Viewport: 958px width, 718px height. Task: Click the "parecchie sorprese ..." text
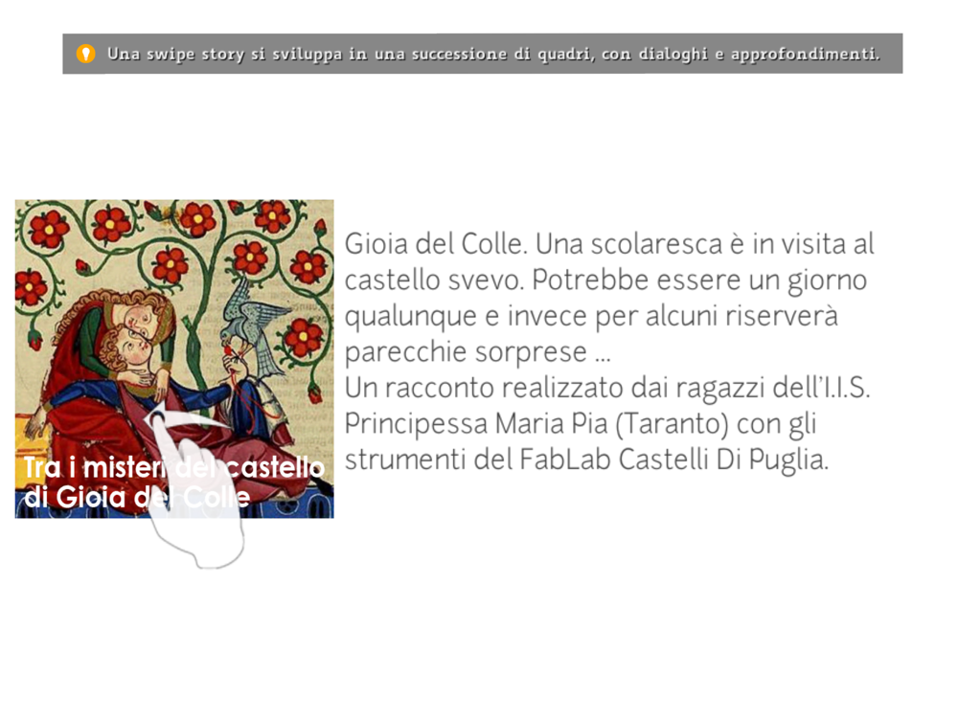[x=478, y=351]
